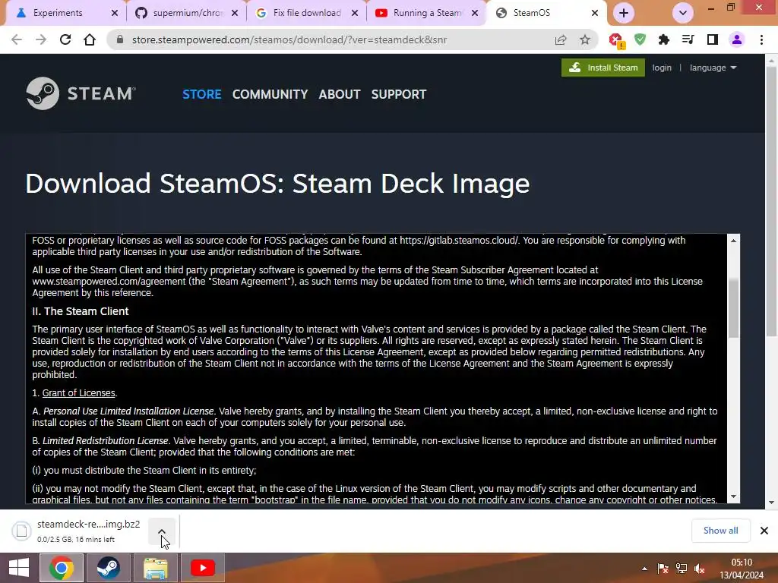Open the red blocker extension icon

[616, 40]
